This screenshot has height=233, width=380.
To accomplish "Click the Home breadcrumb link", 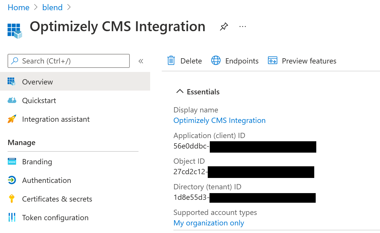I will point(18,7).
